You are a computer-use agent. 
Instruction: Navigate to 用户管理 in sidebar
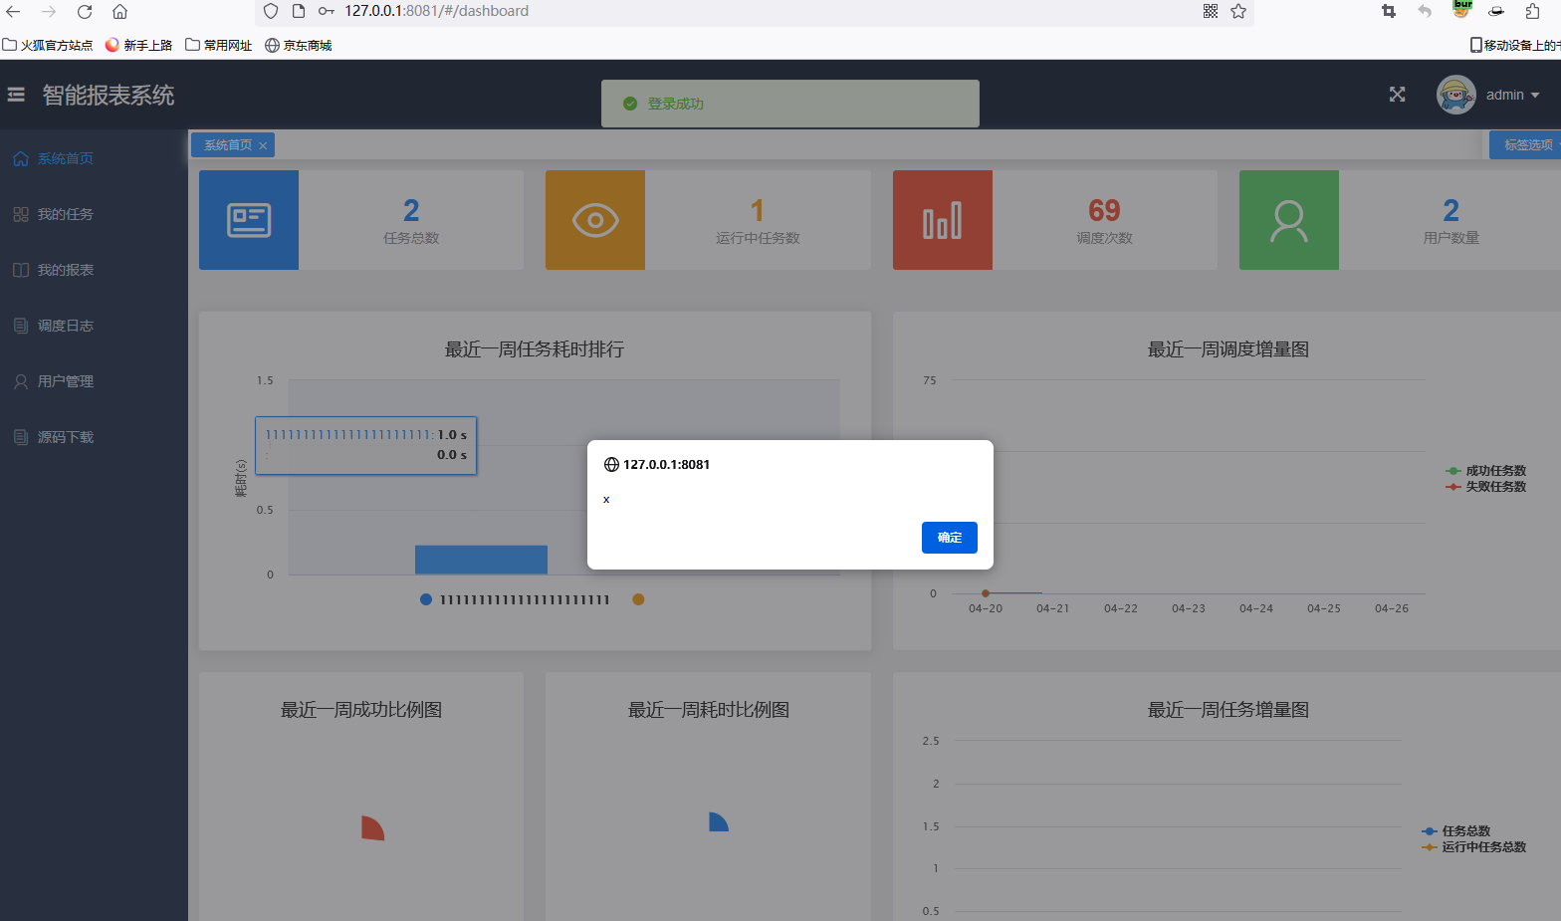(94, 381)
